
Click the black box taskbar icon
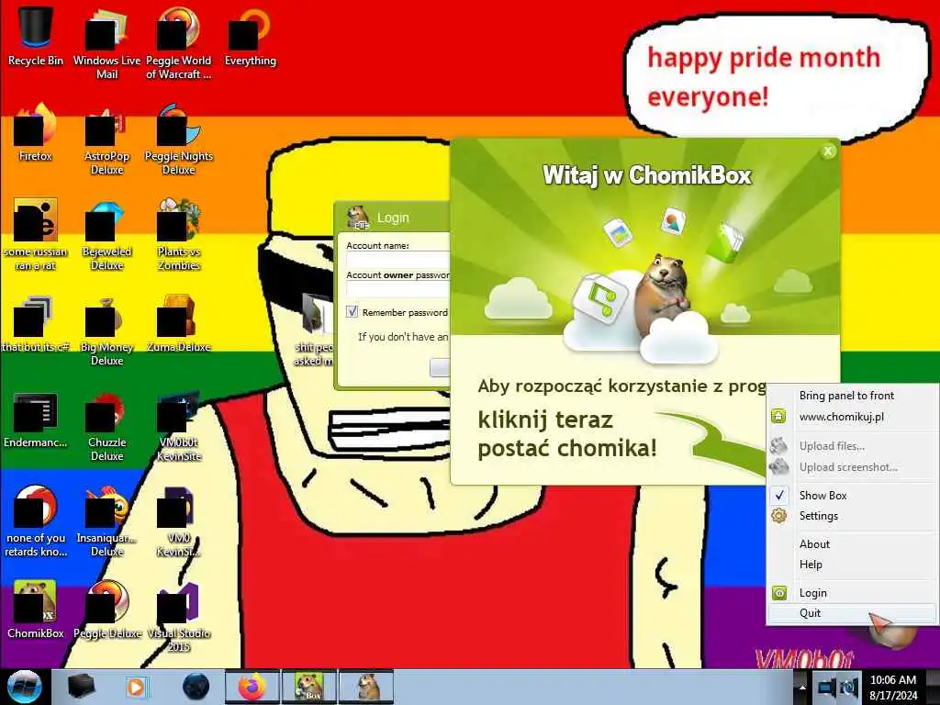coord(81,687)
